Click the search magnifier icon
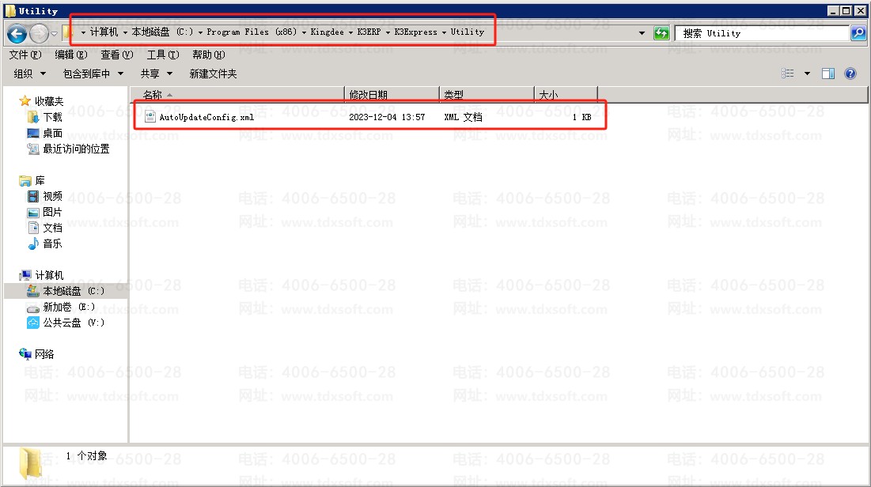 858,33
